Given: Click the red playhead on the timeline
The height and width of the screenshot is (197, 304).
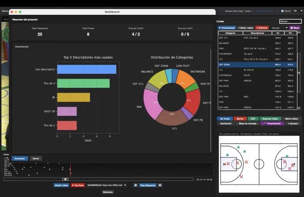Looking at the screenshot, I should (70, 169).
